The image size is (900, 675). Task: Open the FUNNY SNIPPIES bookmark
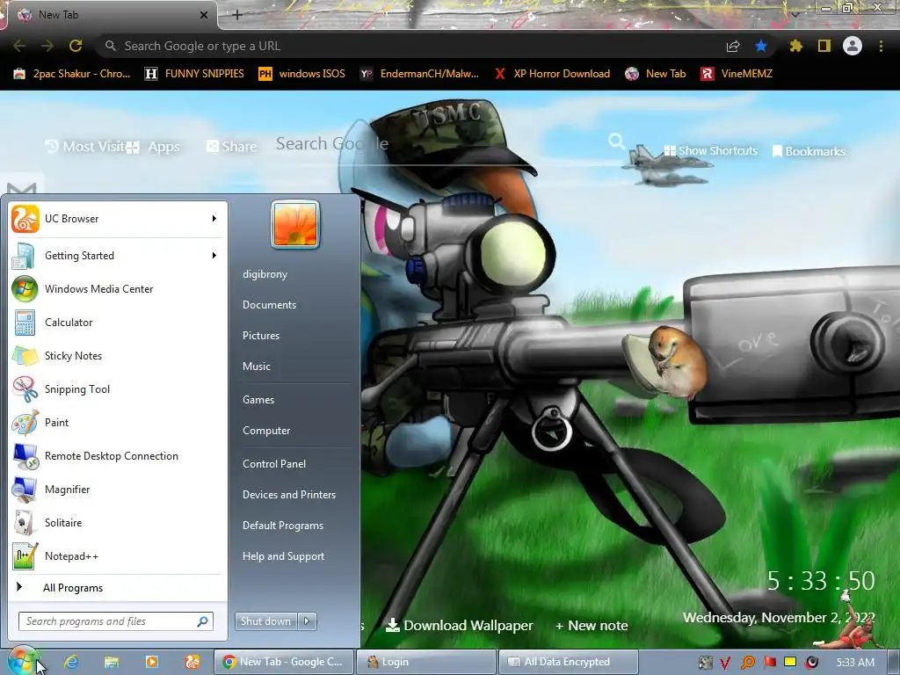194,74
